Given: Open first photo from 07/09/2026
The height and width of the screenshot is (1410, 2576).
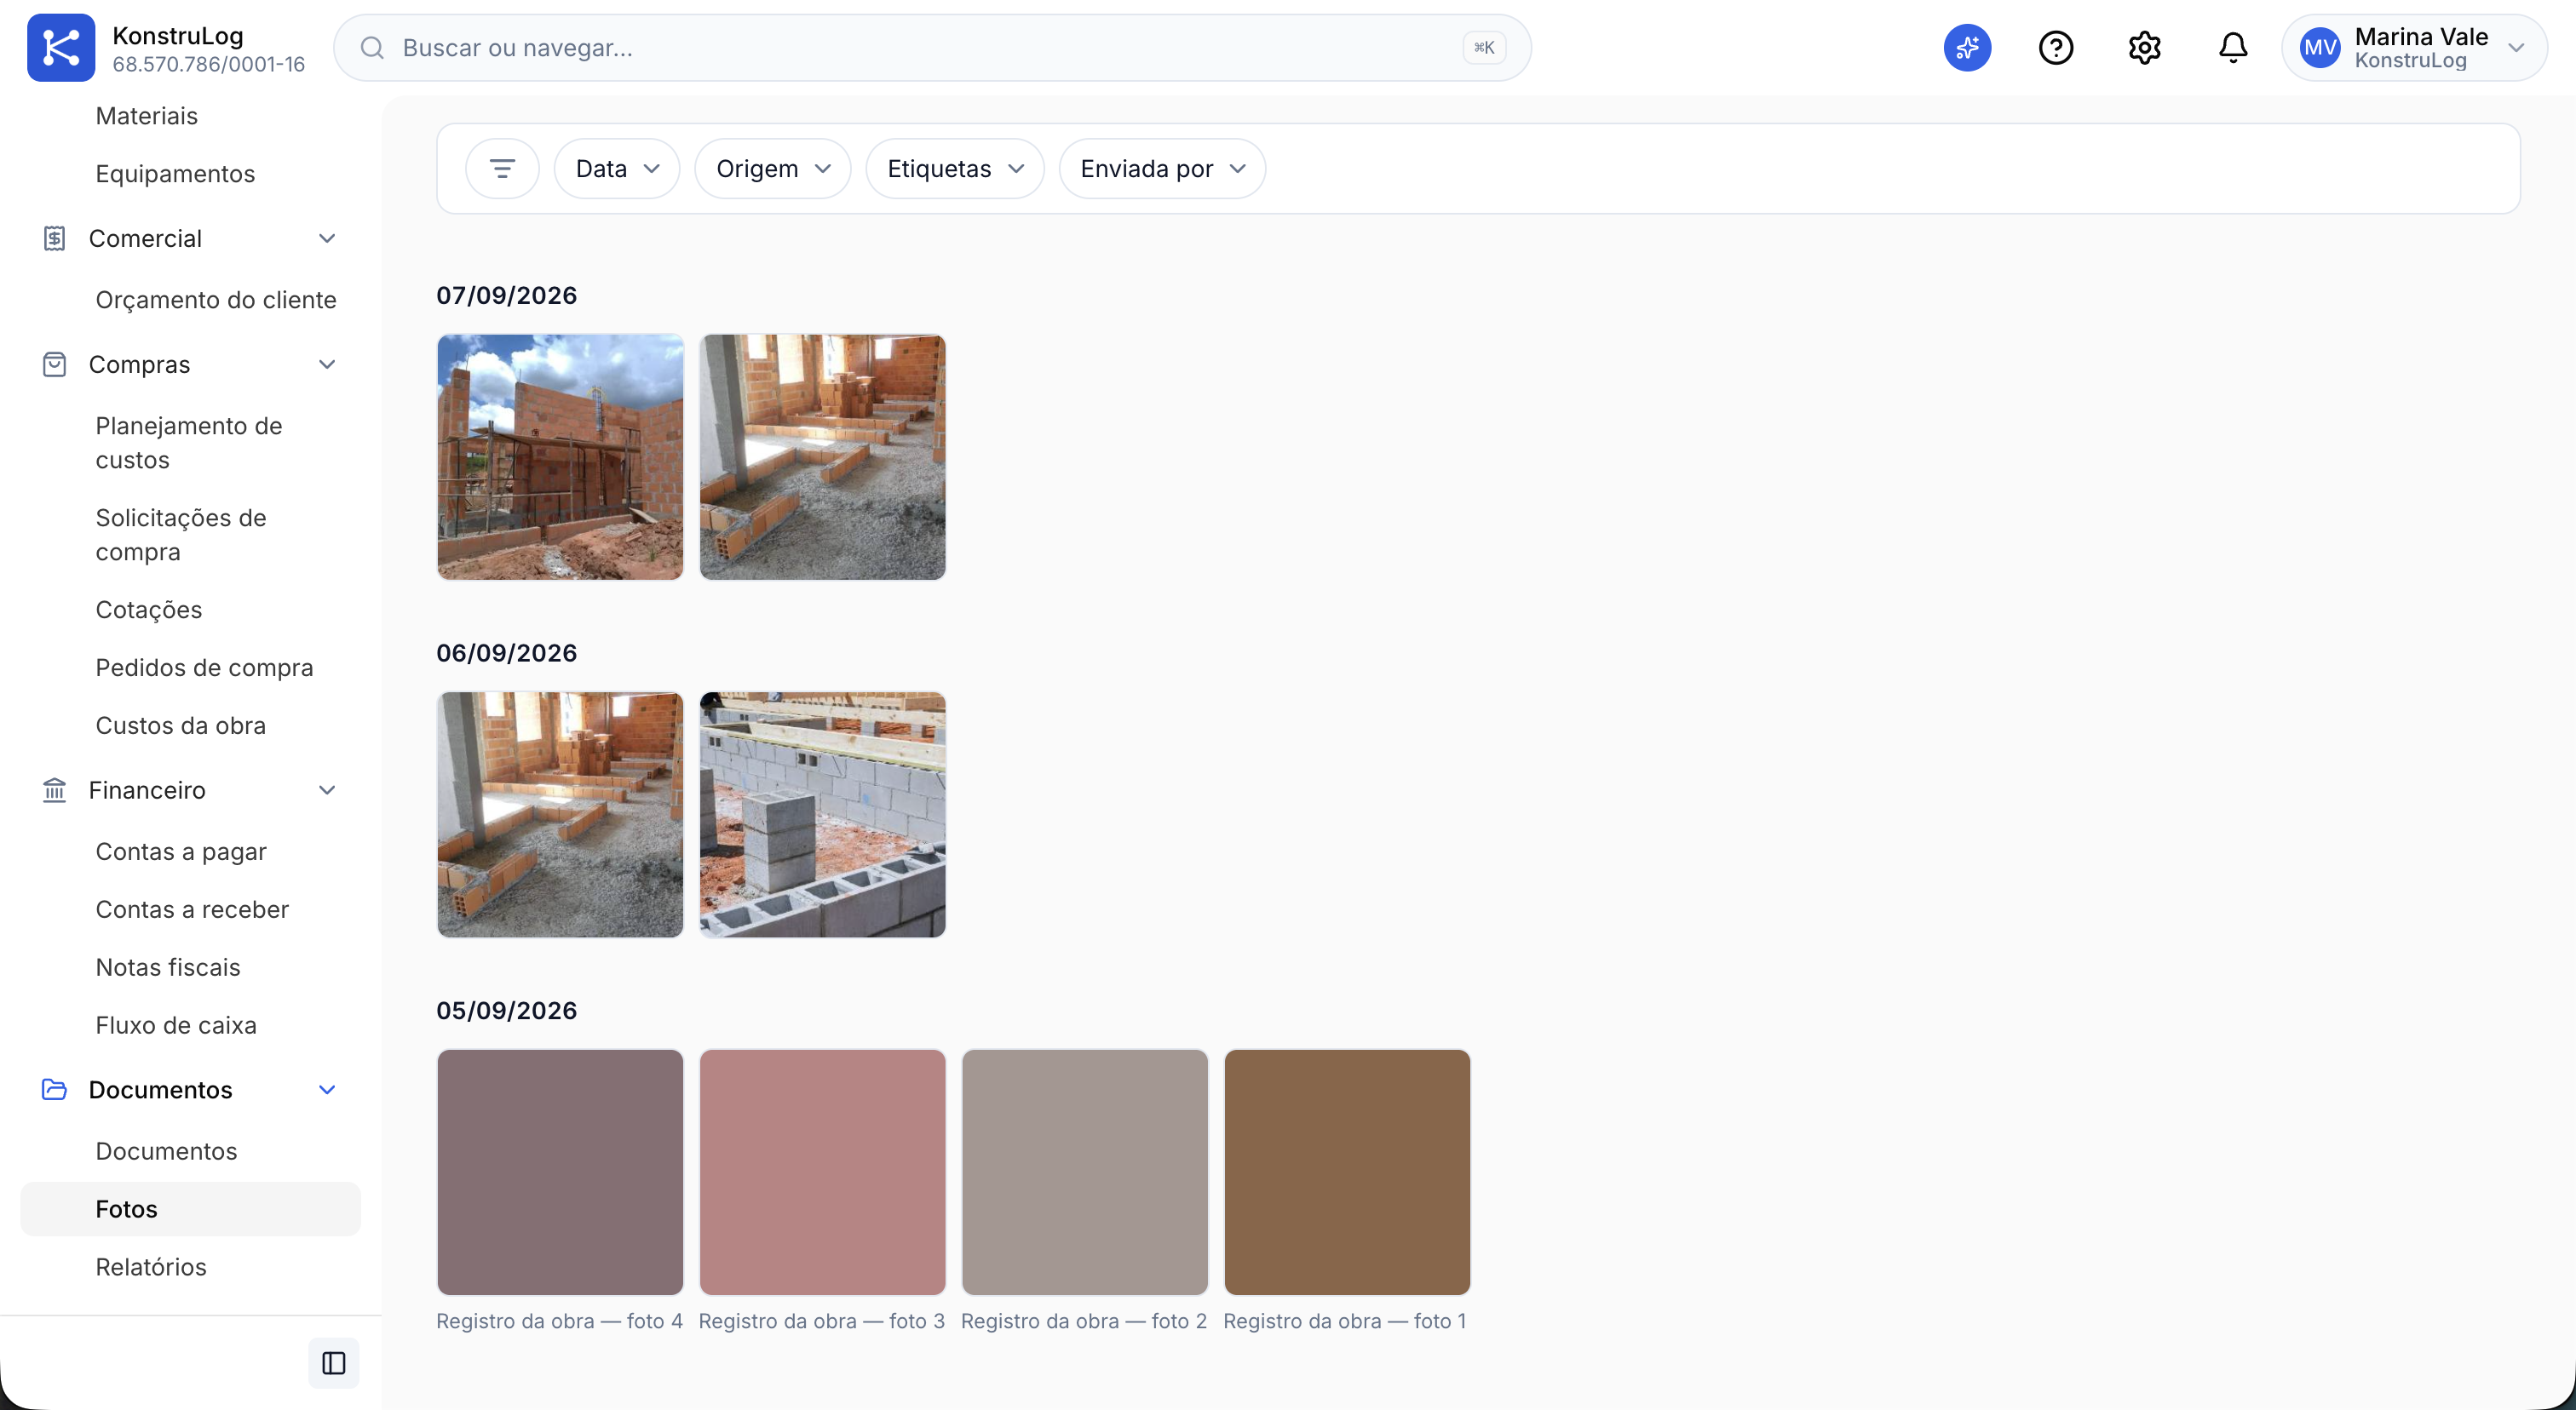Looking at the screenshot, I should click(560, 456).
